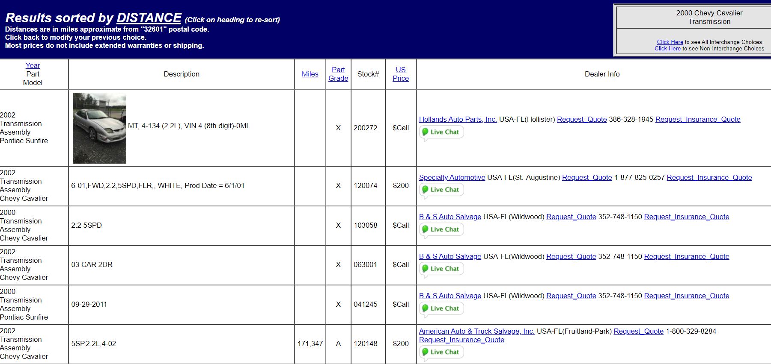This screenshot has height=364, width=771.
Task: Open Live Chat for stock 041245 row
Action: coord(441,309)
